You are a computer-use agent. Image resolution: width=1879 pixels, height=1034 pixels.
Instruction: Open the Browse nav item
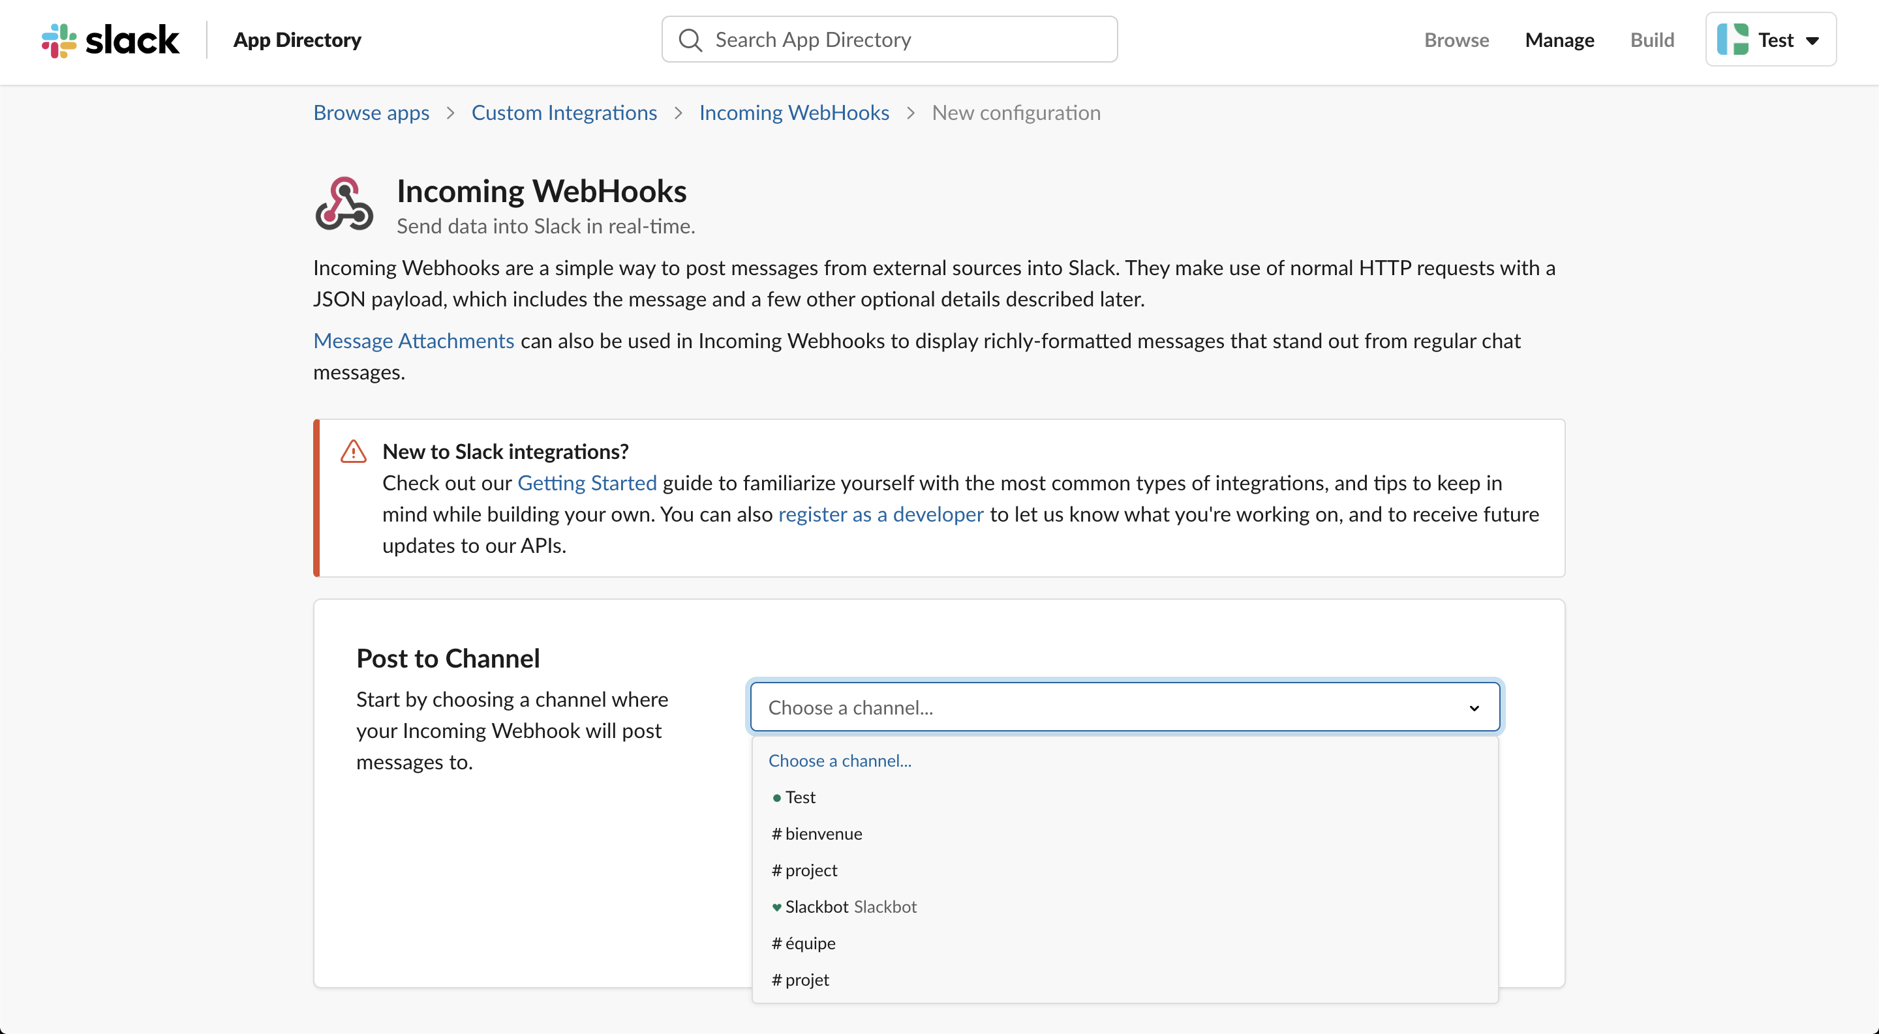click(x=1456, y=40)
